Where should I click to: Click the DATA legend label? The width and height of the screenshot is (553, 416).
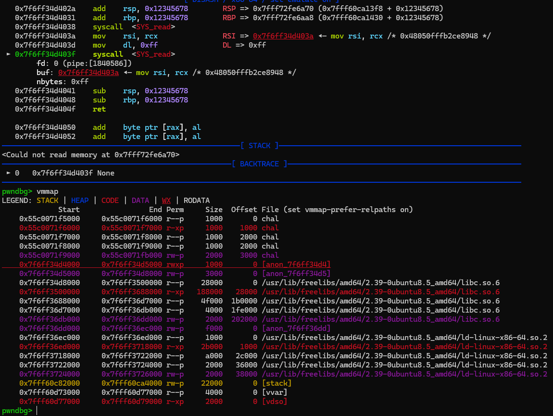(140, 201)
